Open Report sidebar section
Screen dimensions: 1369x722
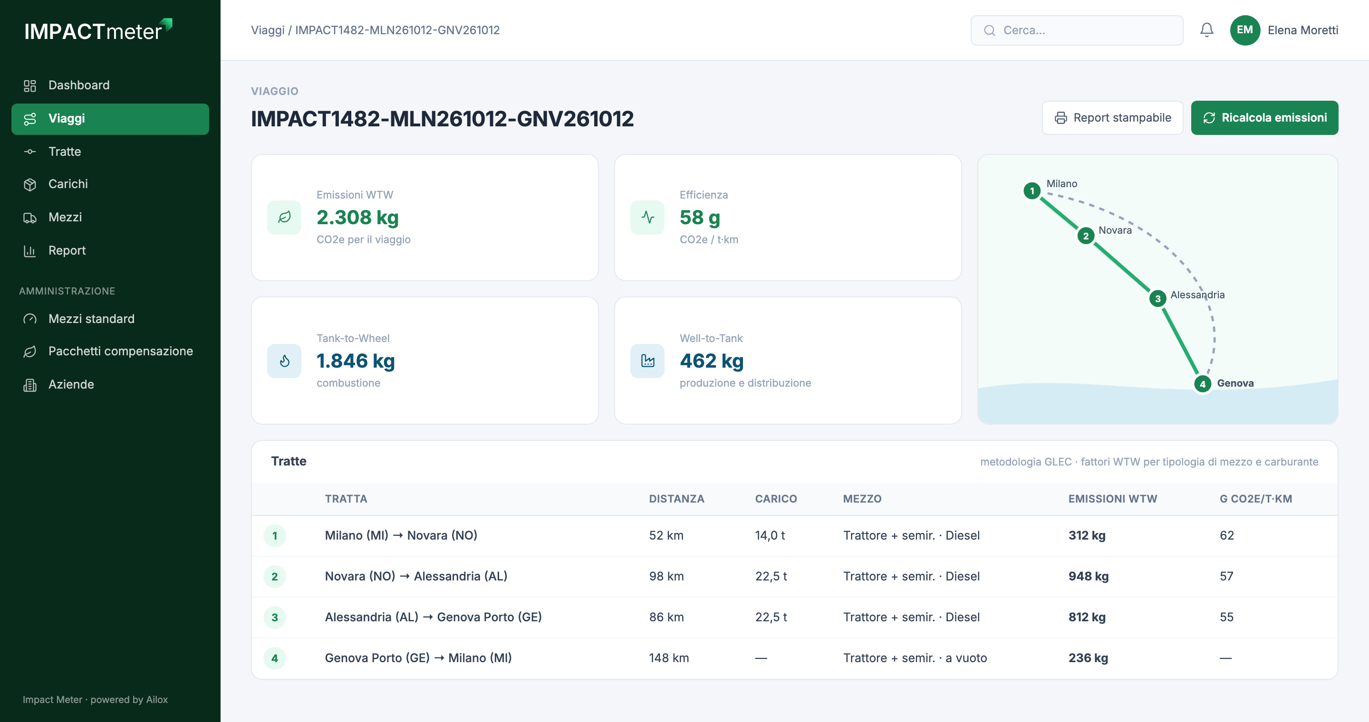(110, 251)
